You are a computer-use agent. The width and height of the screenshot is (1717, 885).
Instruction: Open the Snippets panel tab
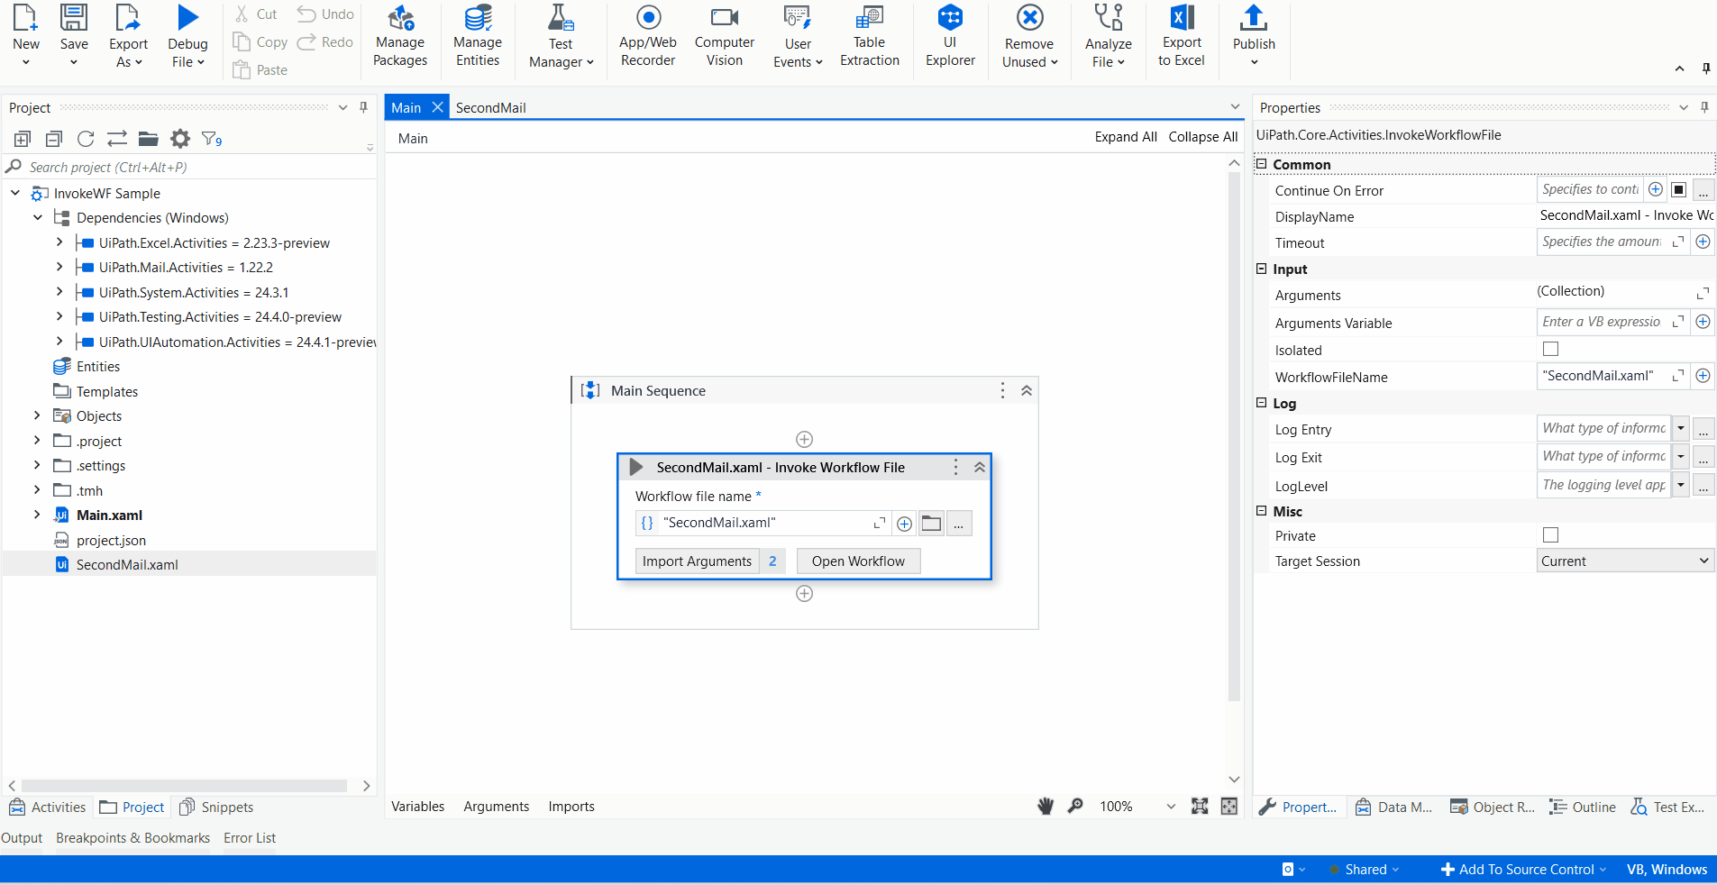tap(216, 807)
